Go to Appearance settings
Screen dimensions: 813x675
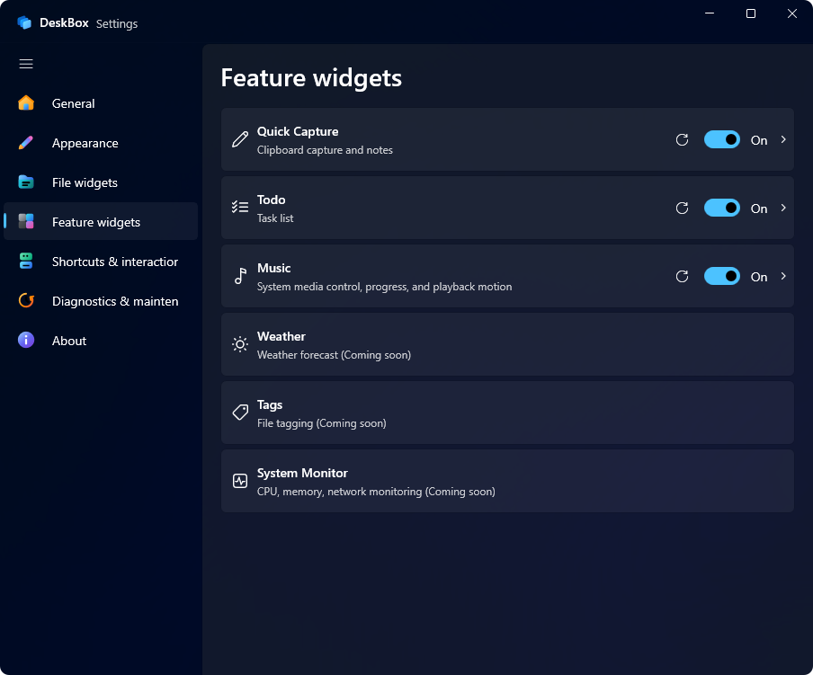click(x=101, y=143)
